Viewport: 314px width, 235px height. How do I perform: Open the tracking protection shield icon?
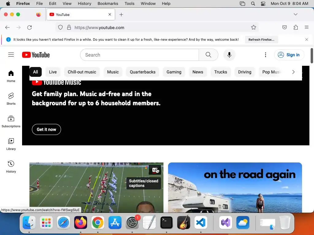pyautogui.click(x=60, y=27)
